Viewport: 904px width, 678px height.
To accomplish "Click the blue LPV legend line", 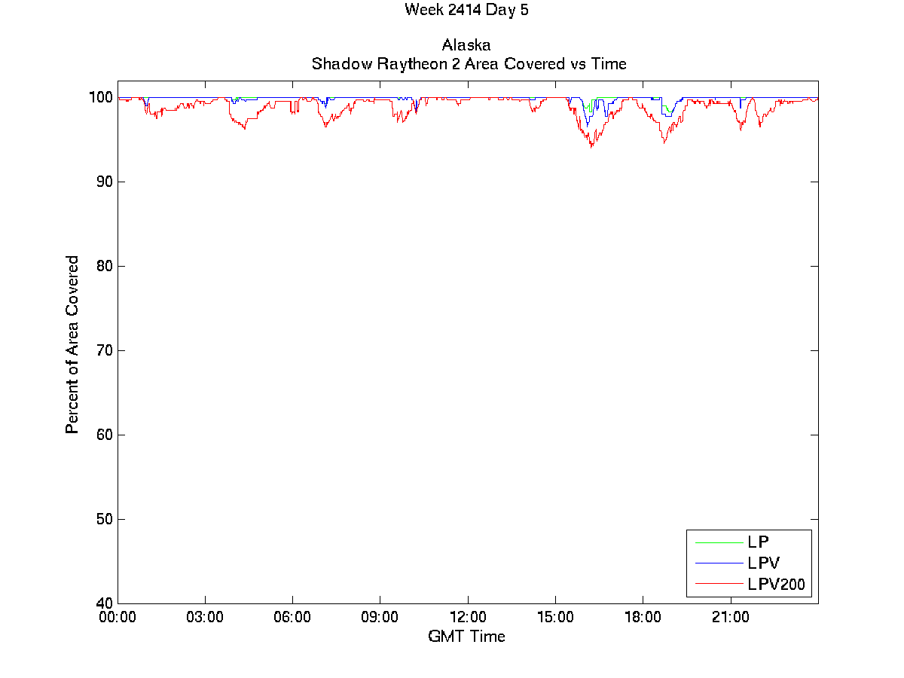I will (717, 563).
